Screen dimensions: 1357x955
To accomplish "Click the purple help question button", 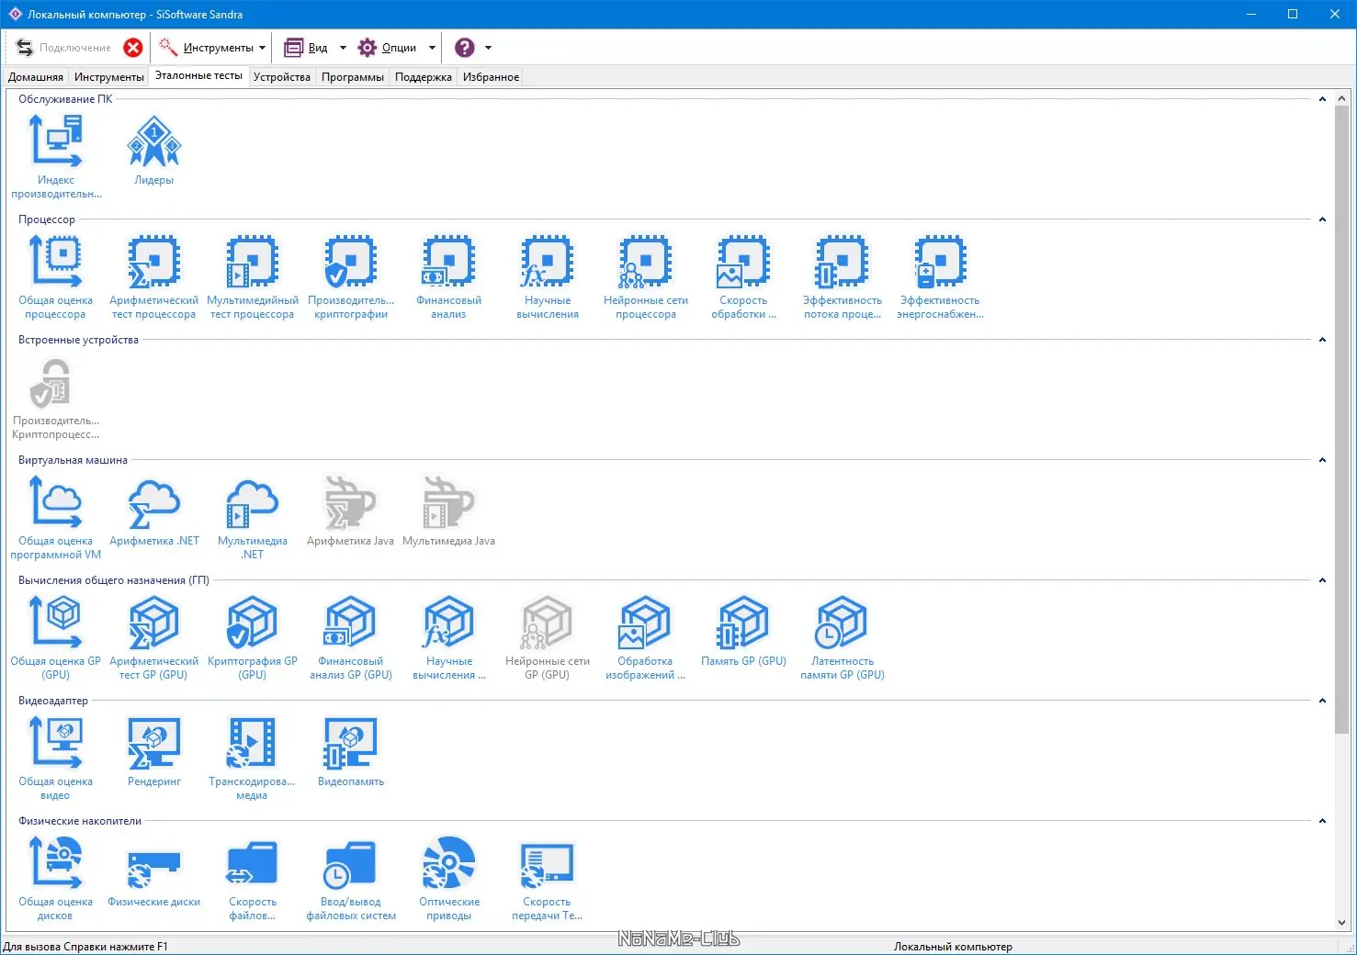I will click(x=465, y=48).
